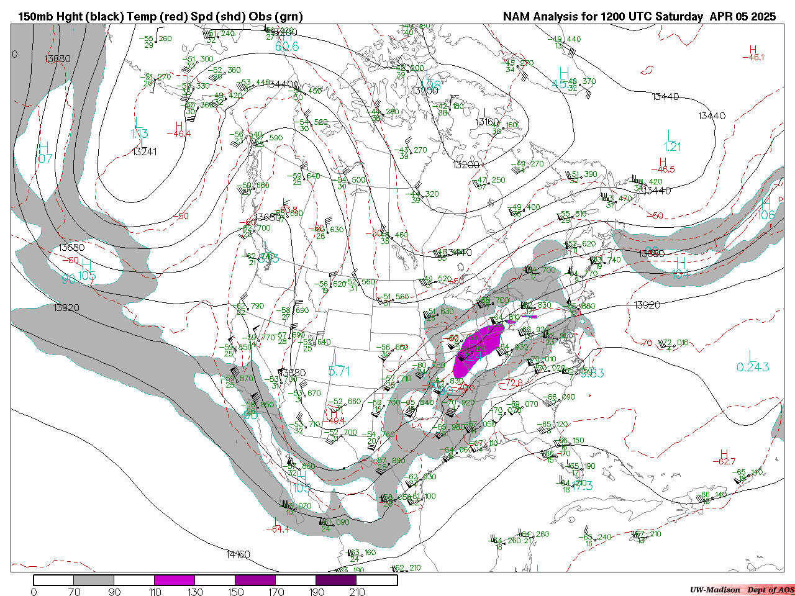This screenshot has width=795, height=596.
Task: Click the red H marker labeled -62.7
Action: [x=724, y=454]
